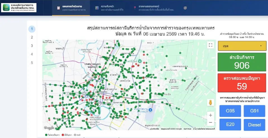Toggle the red มีปัญหา legend item
The width and height of the screenshot is (268, 138).
click(67, 135)
